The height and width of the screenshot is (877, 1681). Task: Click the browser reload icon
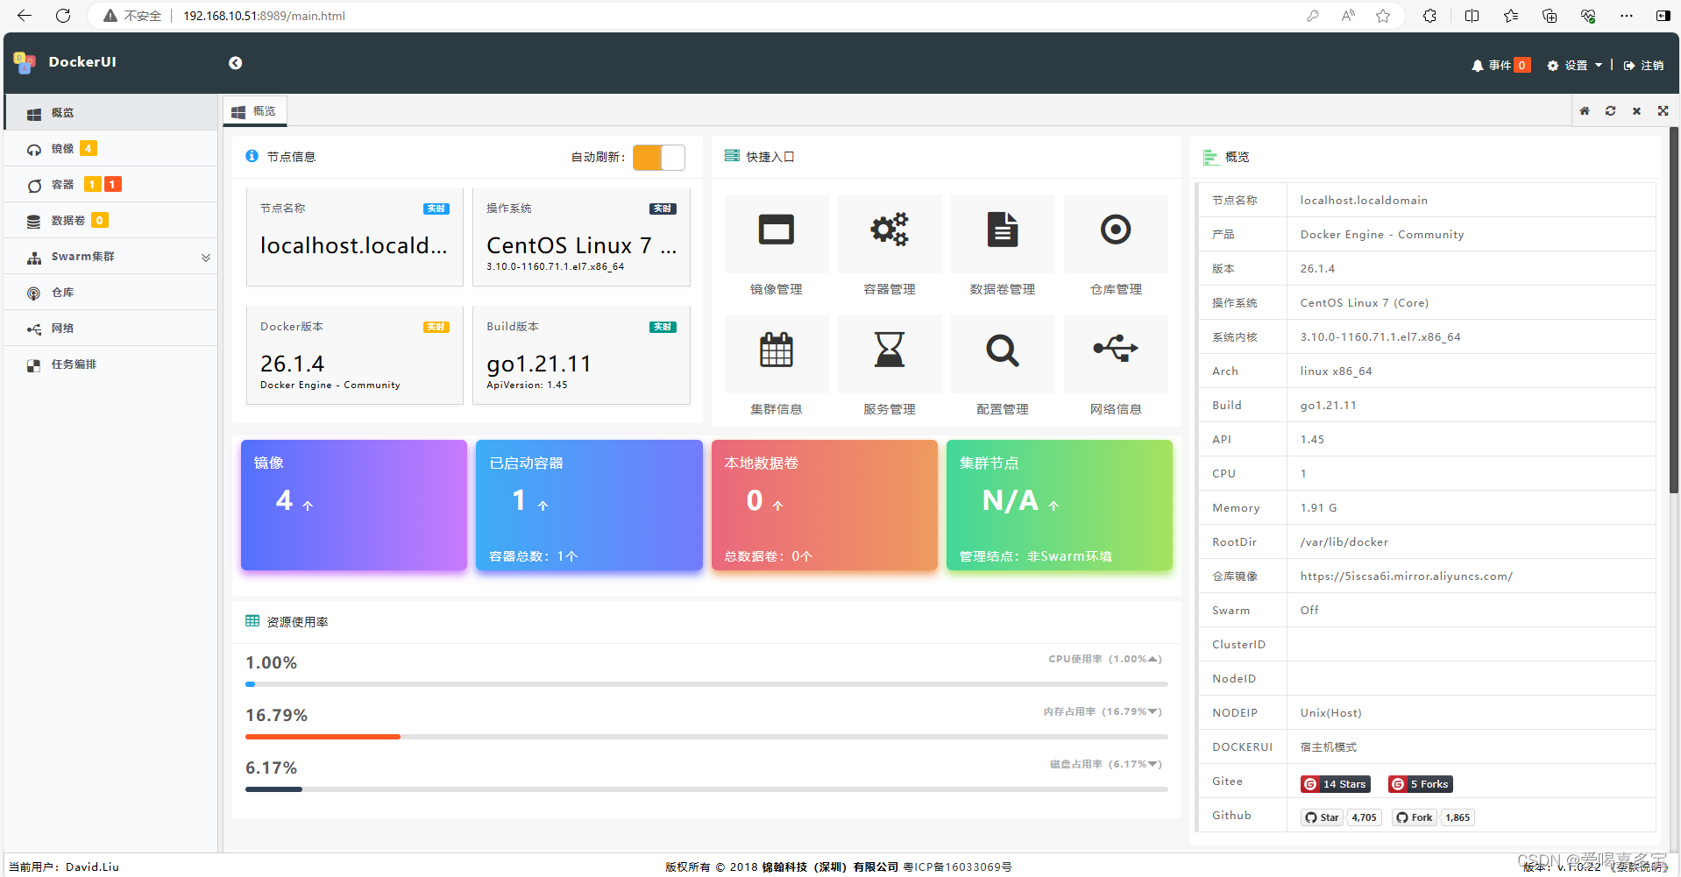click(63, 16)
